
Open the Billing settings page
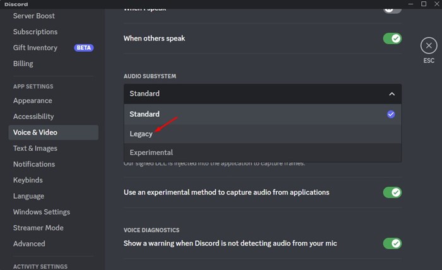point(23,64)
